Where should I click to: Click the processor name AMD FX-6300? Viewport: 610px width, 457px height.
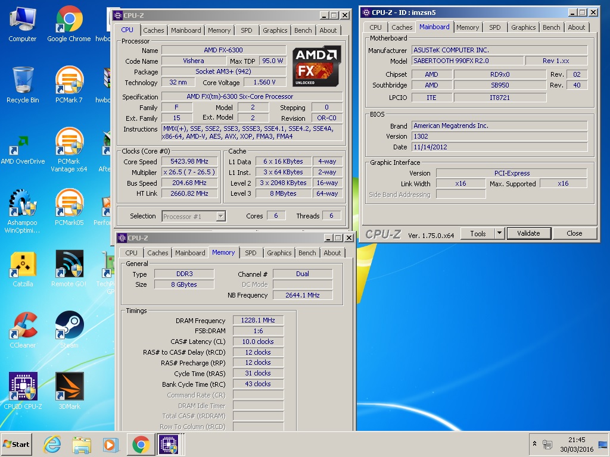pos(223,50)
